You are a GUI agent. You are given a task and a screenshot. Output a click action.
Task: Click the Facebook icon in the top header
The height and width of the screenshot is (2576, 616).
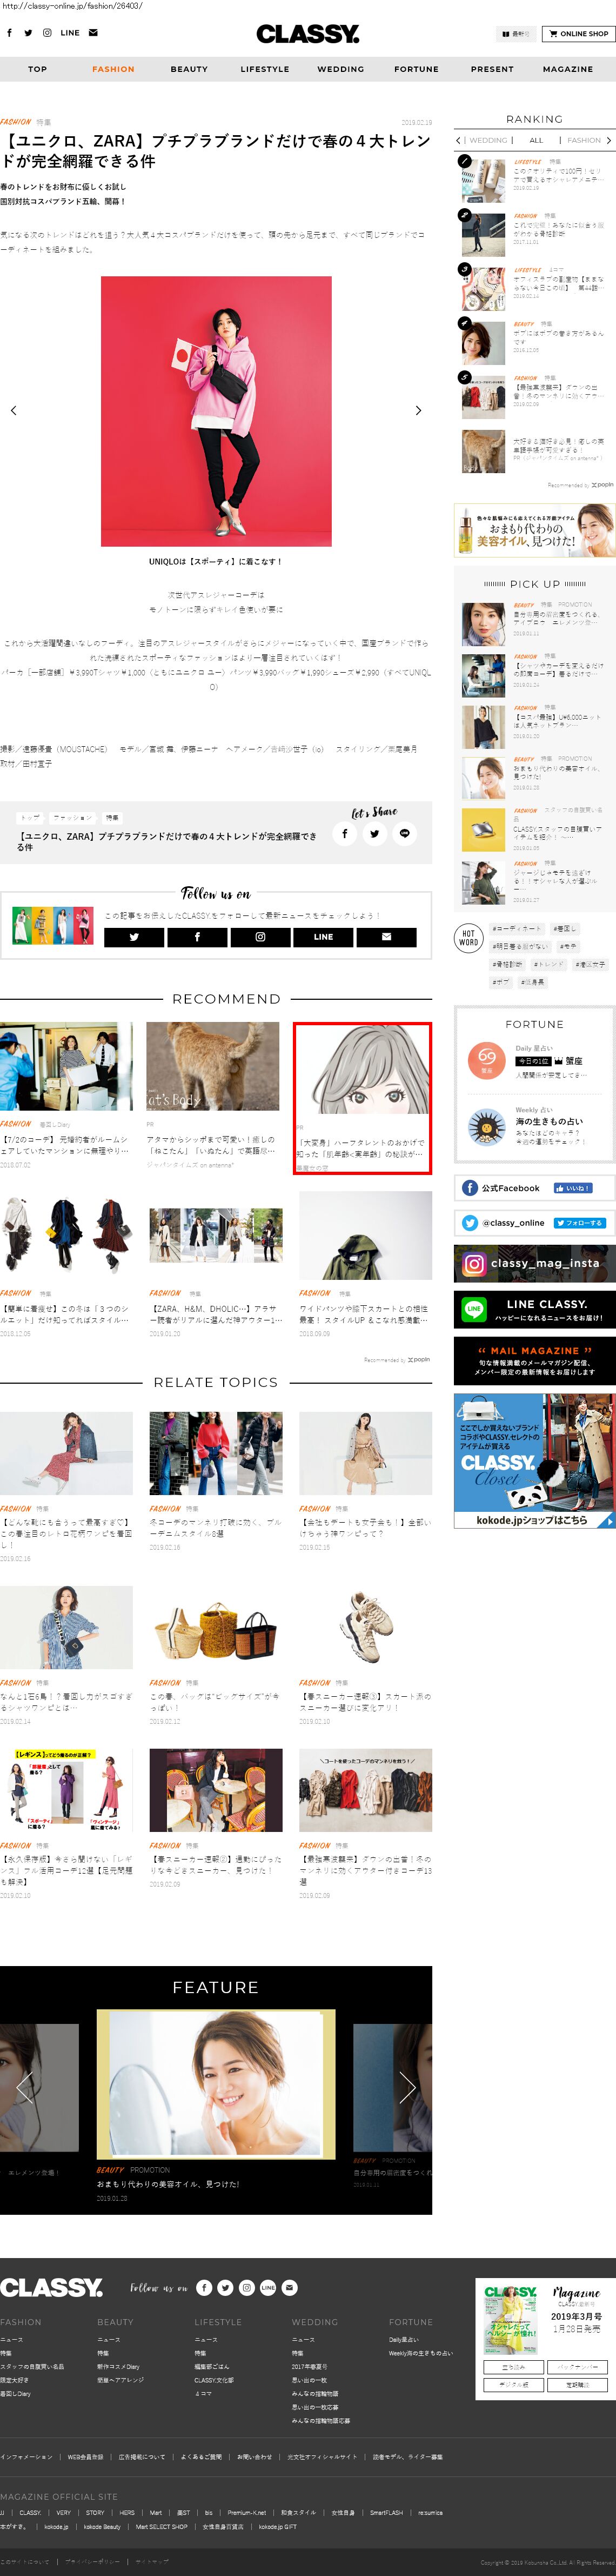coord(10,33)
